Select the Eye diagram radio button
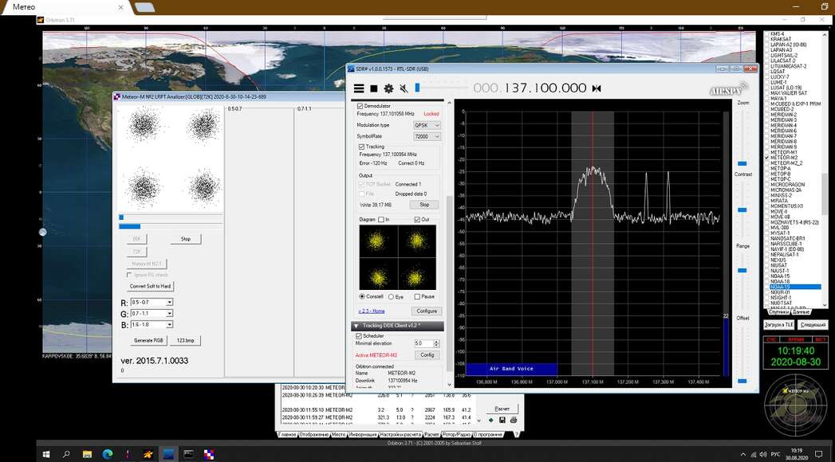The image size is (835, 462). pos(392,296)
